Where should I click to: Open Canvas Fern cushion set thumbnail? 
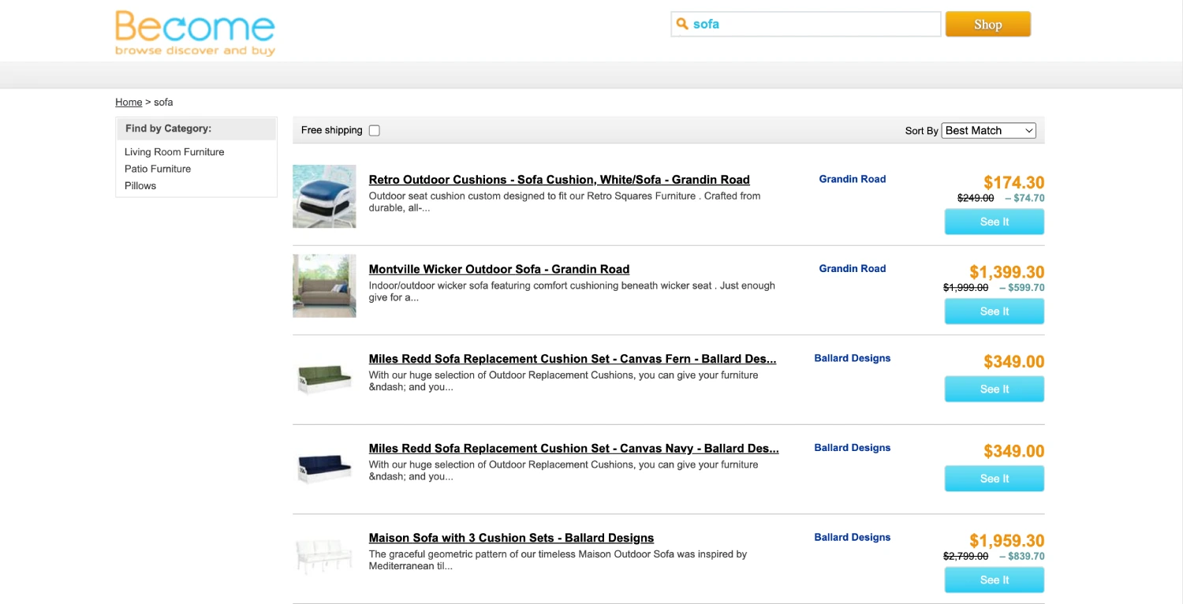click(x=324, y=379)
